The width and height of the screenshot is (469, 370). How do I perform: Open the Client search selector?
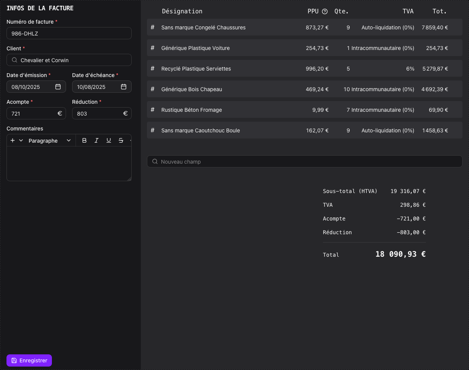(69, 60)
